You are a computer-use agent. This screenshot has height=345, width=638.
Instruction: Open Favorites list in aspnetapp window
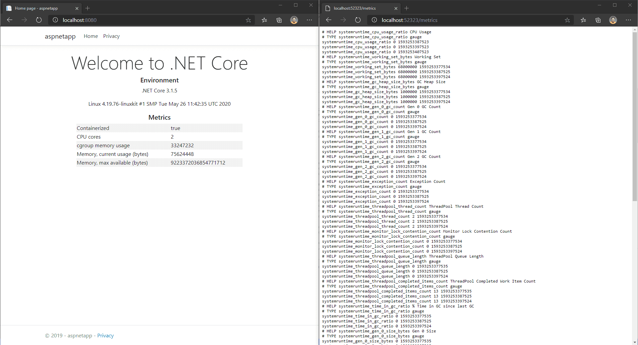pos(265,20)
